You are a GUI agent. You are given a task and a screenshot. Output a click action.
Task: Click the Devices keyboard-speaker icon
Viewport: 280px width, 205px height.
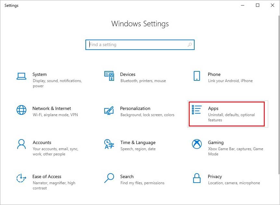(x=109, y=76)
